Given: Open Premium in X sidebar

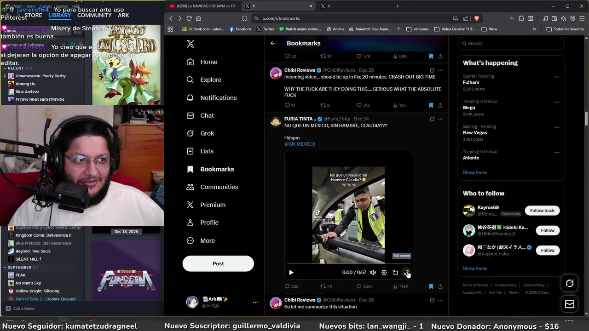Looking at the screenshot, I should click(x=206, y=205).
